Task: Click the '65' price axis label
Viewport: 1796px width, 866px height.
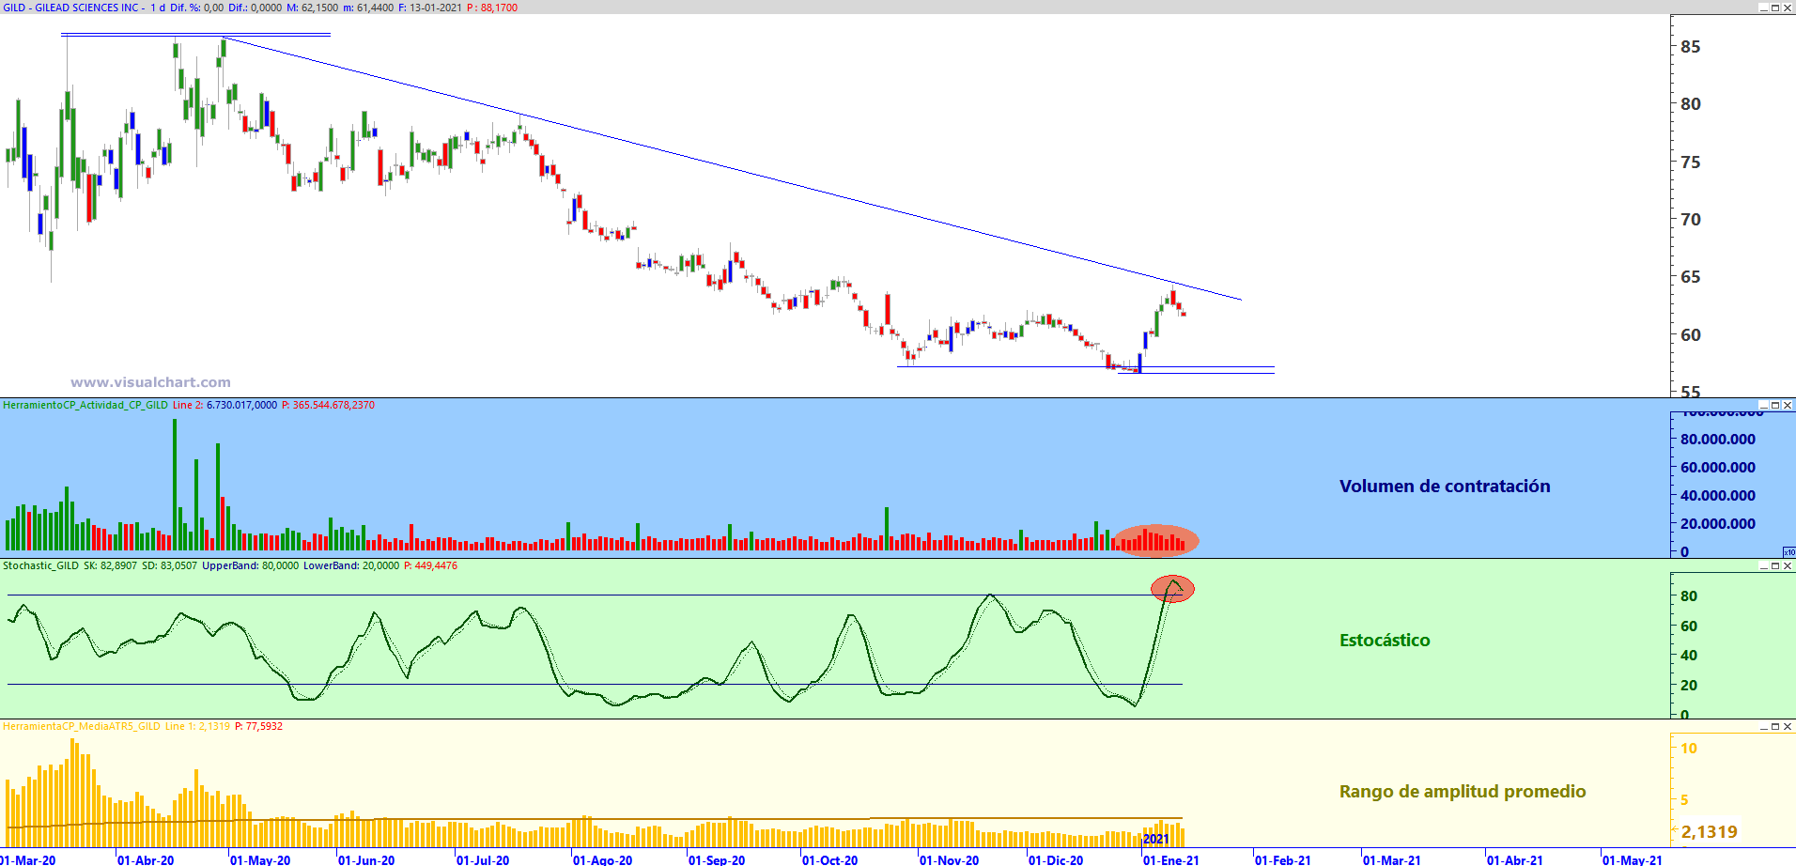Action: click(1691, 276)
